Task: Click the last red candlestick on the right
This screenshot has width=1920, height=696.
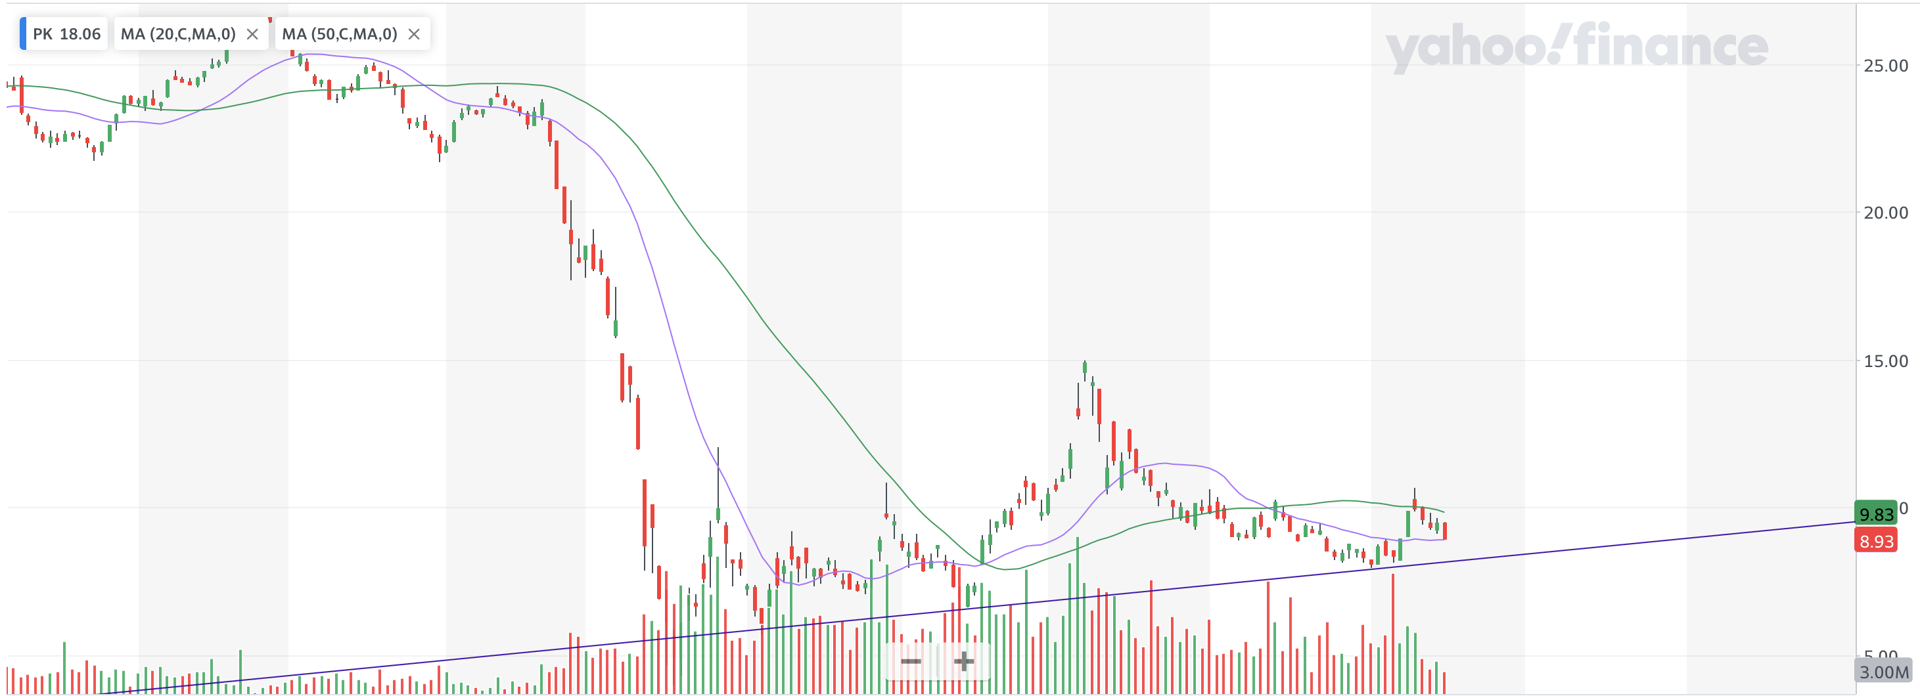Action: point(1444,531)
